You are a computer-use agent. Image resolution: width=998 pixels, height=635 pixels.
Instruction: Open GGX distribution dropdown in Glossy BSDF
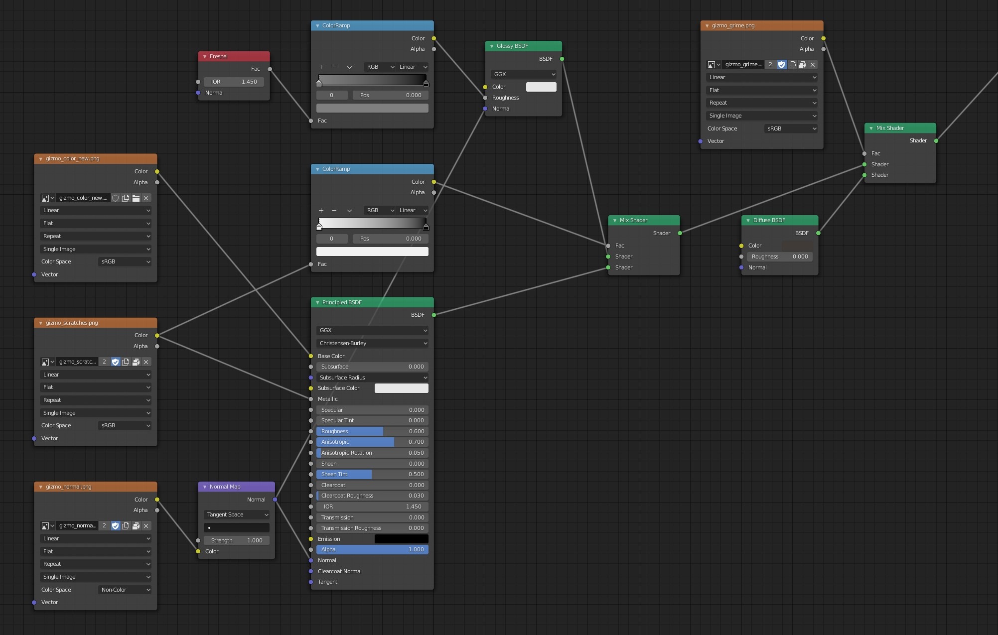[523, 74]
